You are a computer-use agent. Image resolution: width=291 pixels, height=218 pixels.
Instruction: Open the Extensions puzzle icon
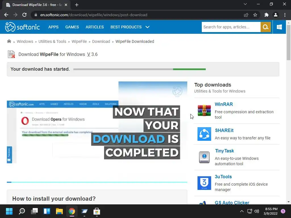(x=267, y=15)
